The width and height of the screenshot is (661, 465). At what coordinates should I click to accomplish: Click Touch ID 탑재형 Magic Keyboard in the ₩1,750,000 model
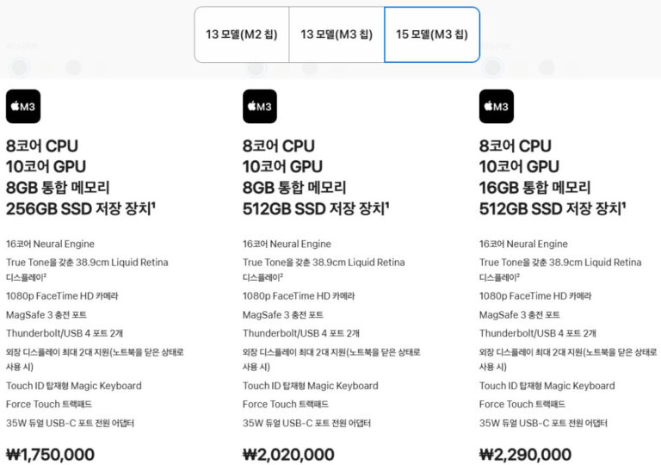coord(74,386)
